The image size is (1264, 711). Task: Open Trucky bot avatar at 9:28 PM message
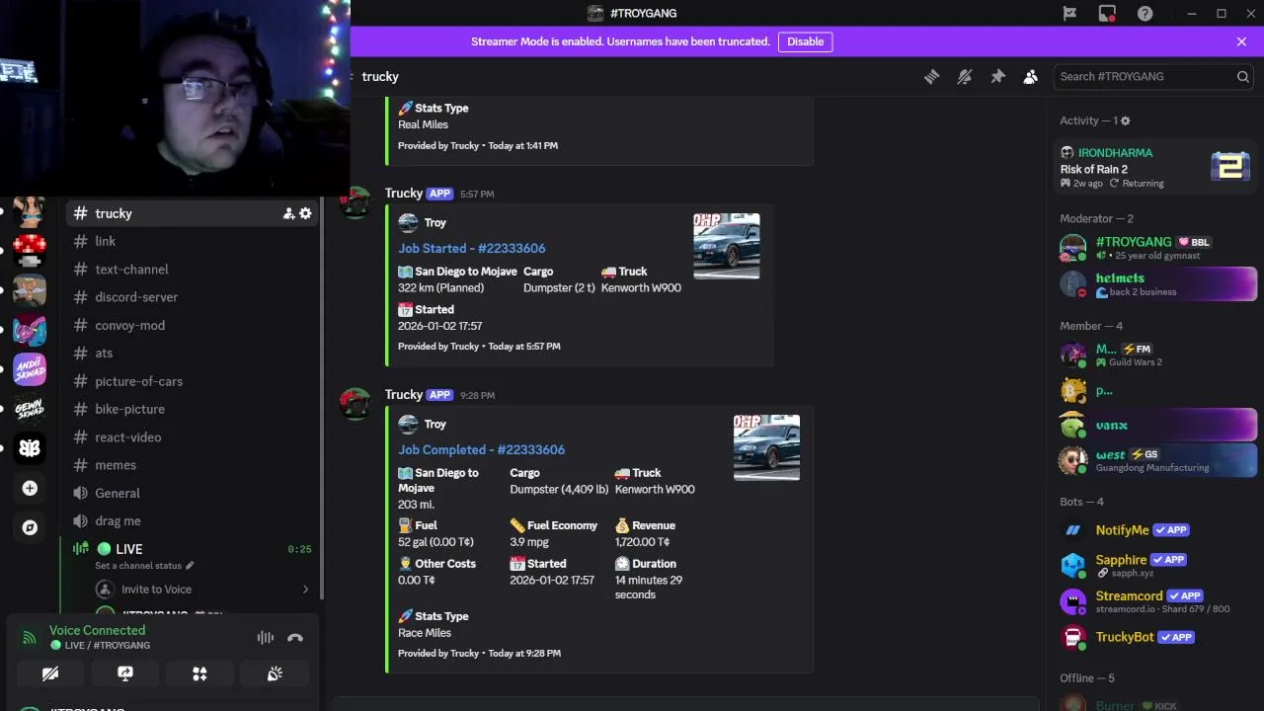point(355,404)
